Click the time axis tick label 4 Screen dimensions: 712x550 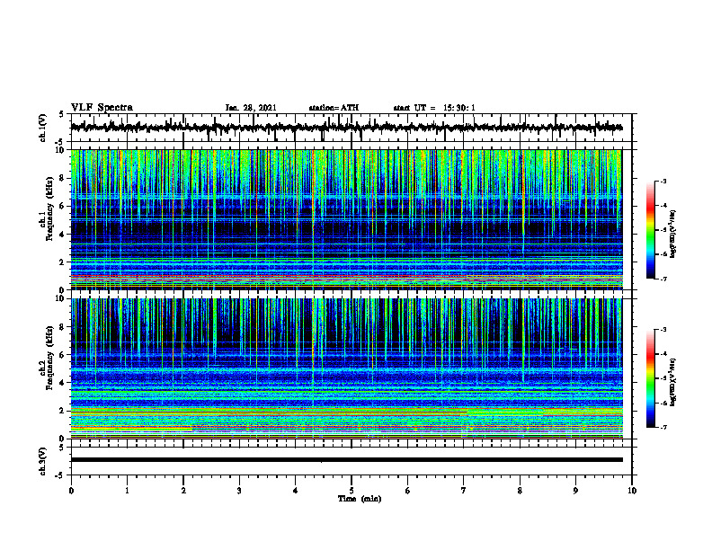(296, 491)
